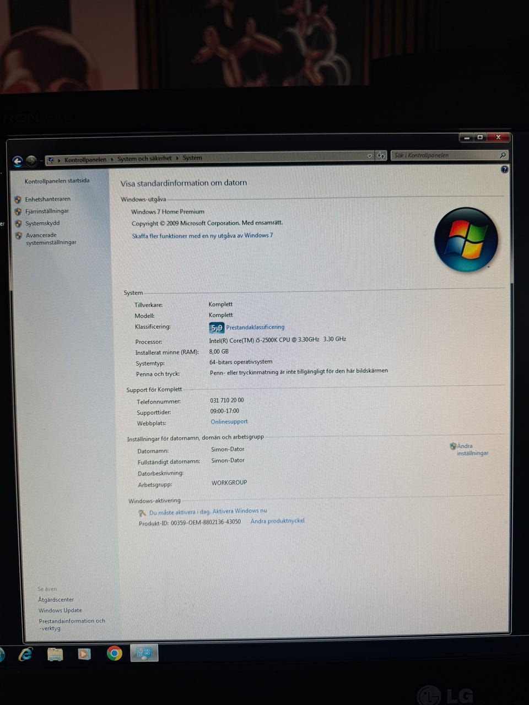Open the address bar history dropdown
The width and height of the screenshot is (529, 705).
point(370,156)
